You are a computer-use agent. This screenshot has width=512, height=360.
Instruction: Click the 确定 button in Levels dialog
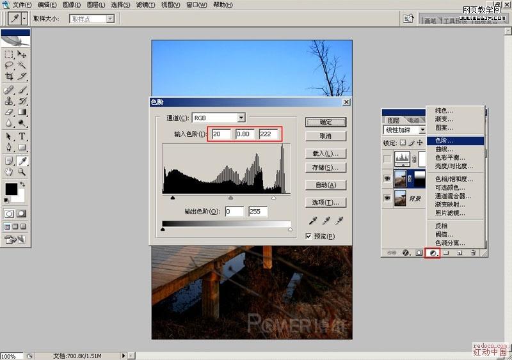(326, 122)
